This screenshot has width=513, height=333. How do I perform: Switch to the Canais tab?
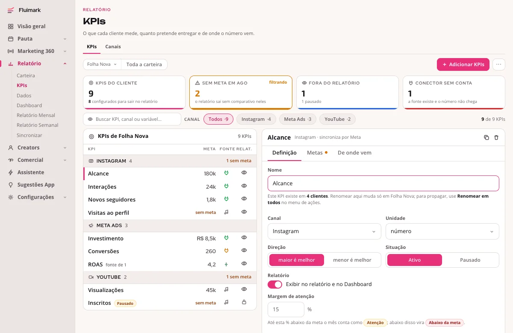pos(113,47)
